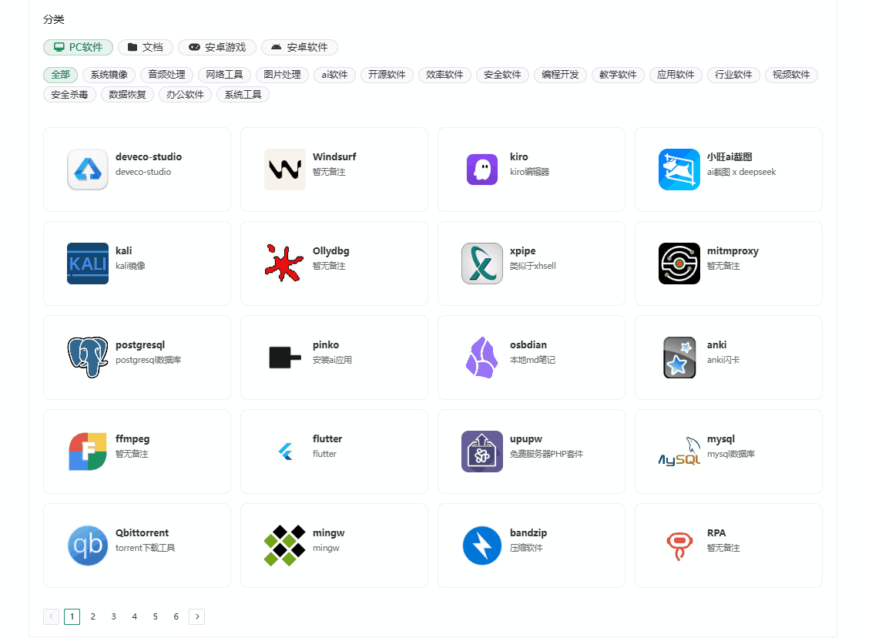Viewport: 872px width, 638px height.
Task: Click the '本地md笔记' description text
Action: click(532, 360)
